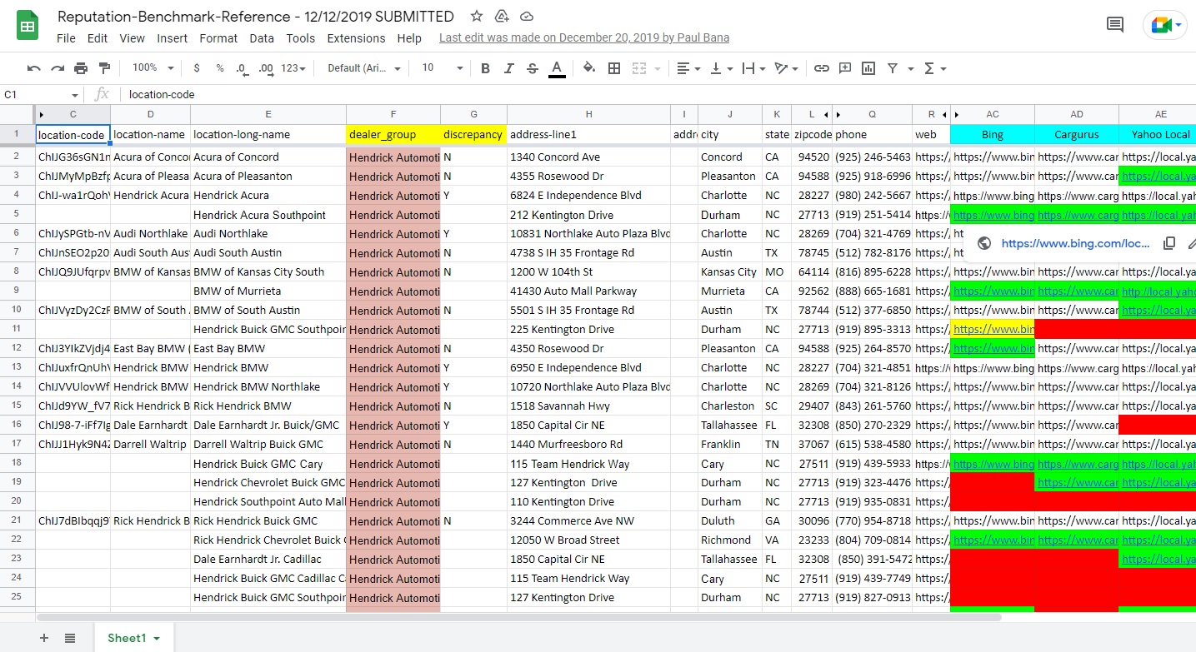Screen dimensions: 1196x652
Task: Open the Help menu
Action: tap(409, 38)
